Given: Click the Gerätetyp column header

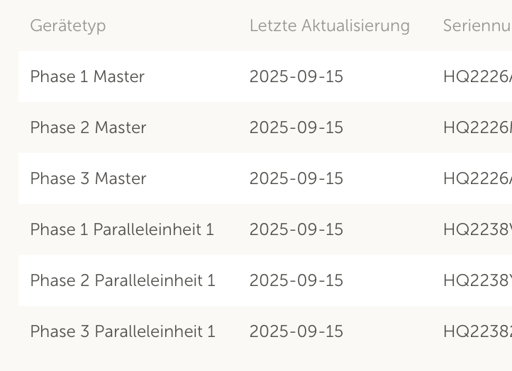Looking at the screenshot, I should 68,26.
